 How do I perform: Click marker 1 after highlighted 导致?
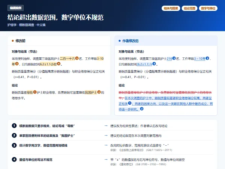[35, 92]
